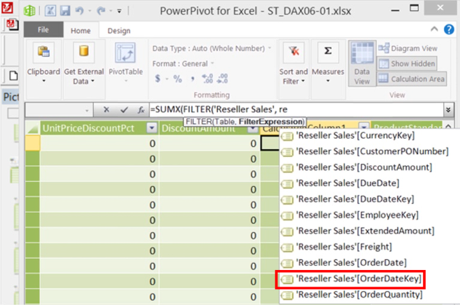The height and width of the screenshot is (305, 460).
Task: Click the fx insert function icon
Action: (x=141, y=110)
